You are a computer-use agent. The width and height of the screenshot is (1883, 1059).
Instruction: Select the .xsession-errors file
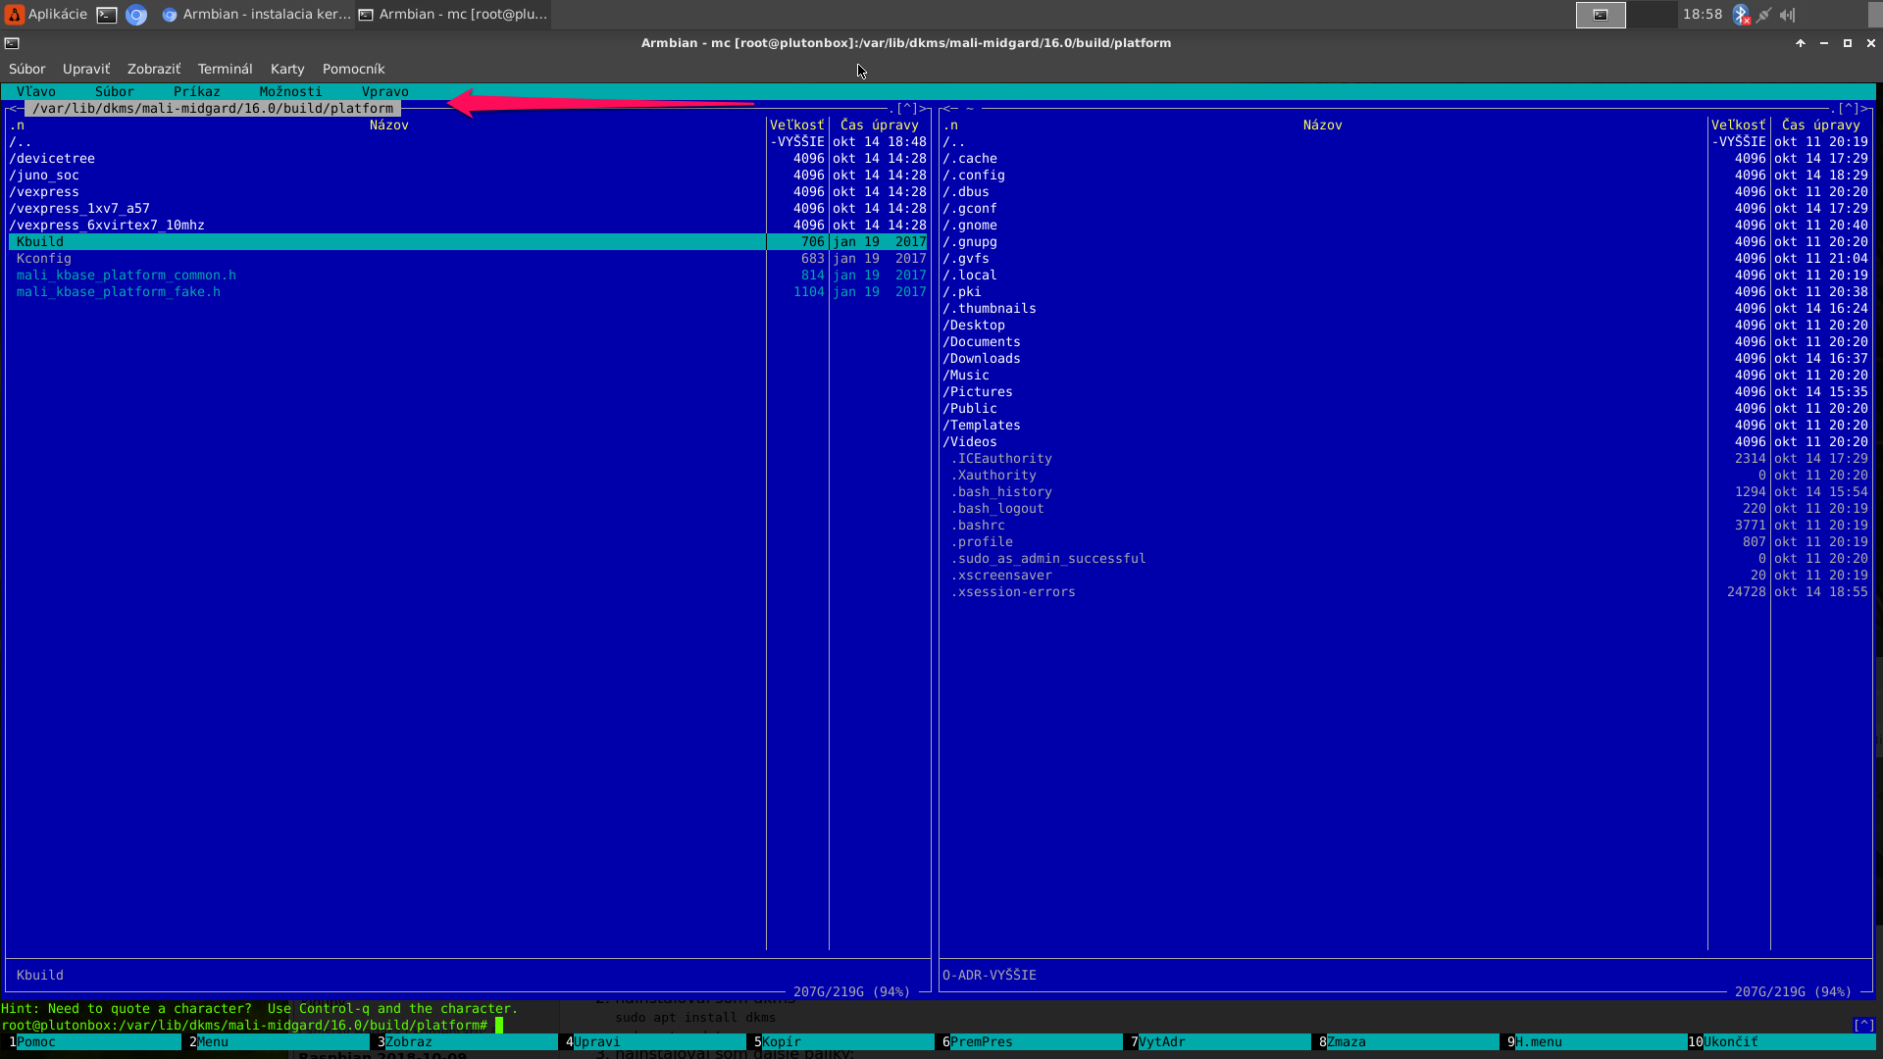click(1405, 591)
